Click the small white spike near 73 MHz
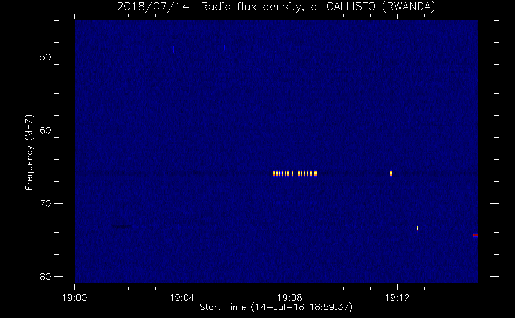515x318 pixels. (418, 228)
